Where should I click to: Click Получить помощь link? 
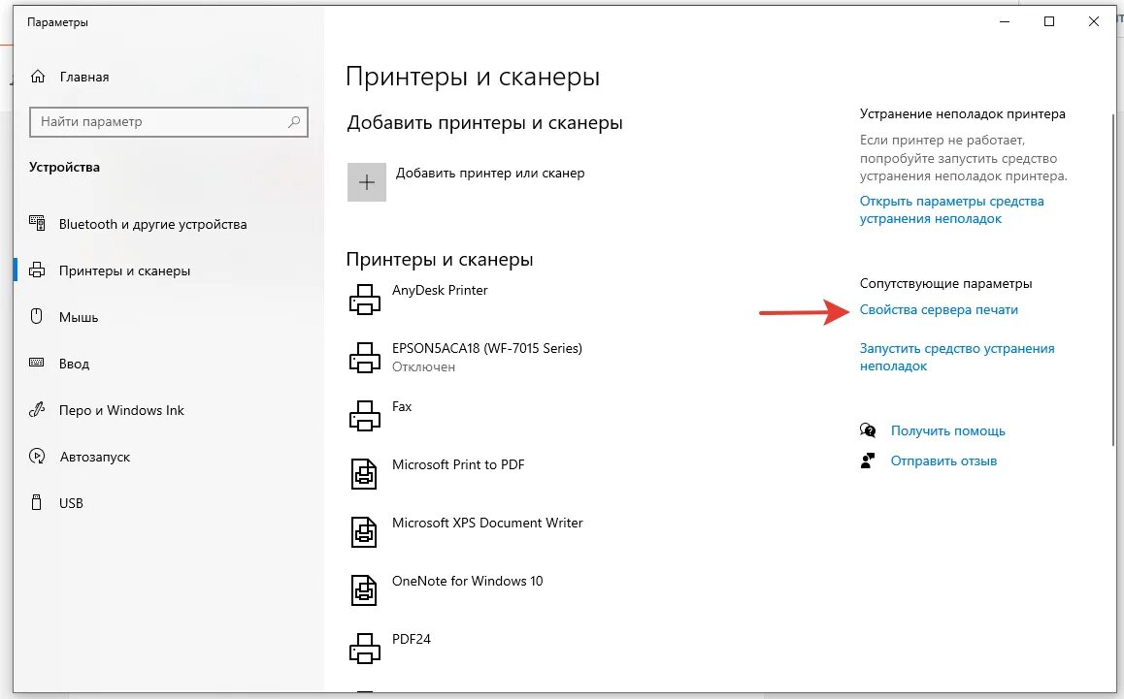click(947, 430)
